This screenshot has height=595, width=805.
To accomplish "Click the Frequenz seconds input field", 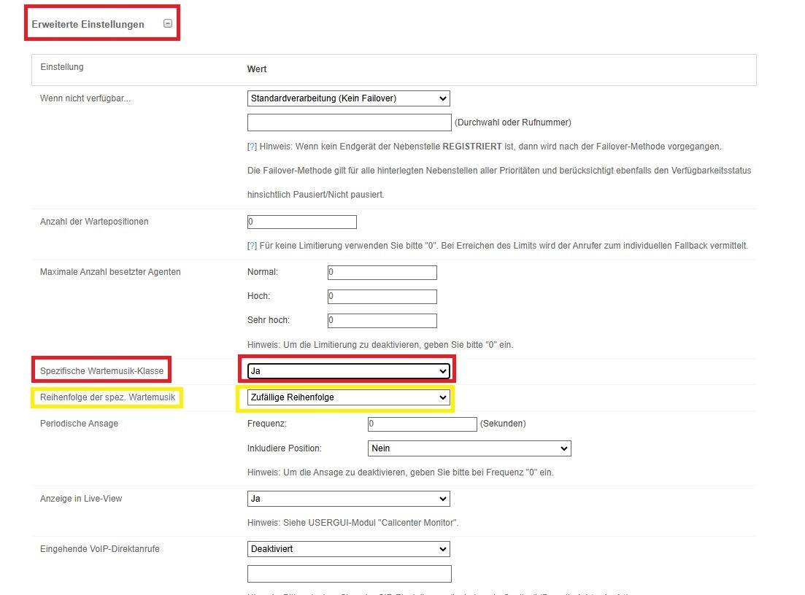I will 423,424.
